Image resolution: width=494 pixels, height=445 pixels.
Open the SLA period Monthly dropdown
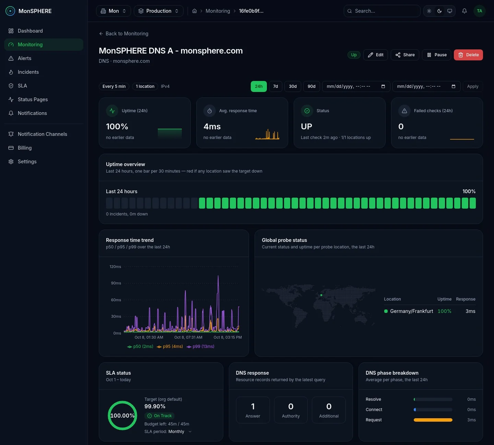180,432
